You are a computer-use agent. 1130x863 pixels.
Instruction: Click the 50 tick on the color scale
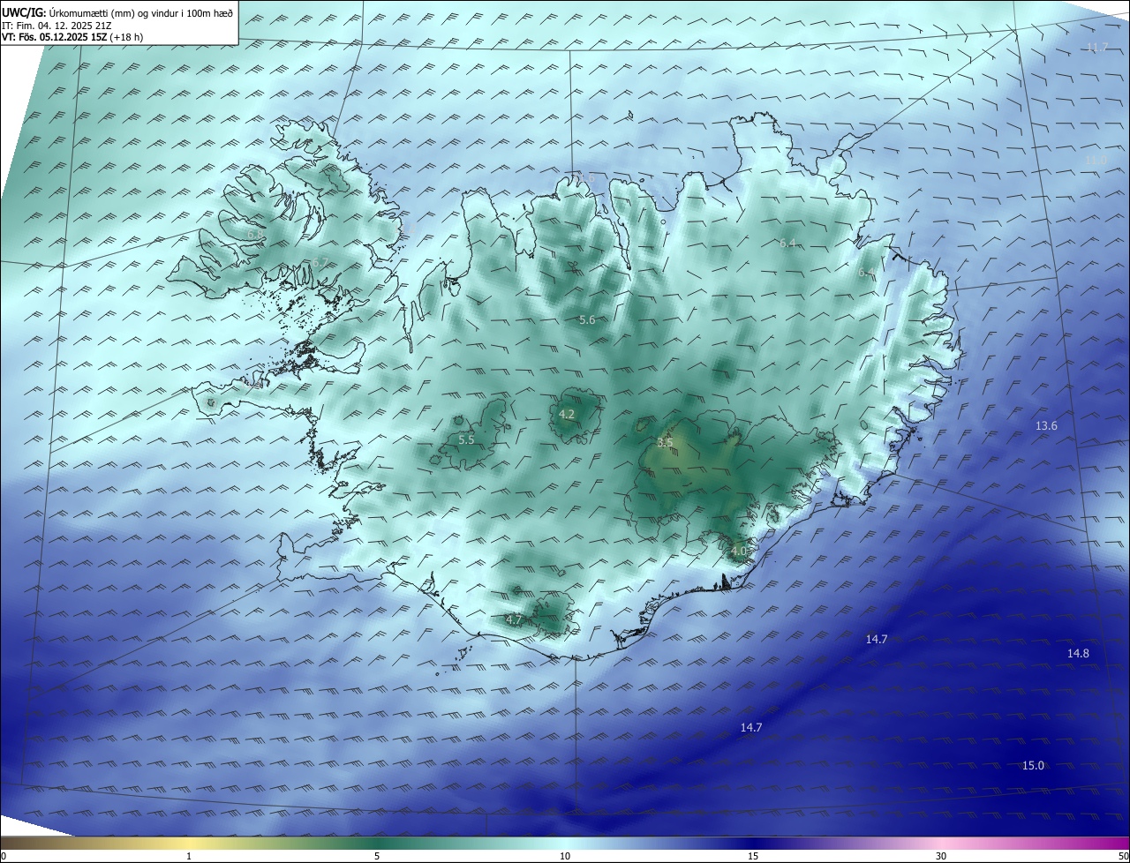click(x=1123, y=856)
